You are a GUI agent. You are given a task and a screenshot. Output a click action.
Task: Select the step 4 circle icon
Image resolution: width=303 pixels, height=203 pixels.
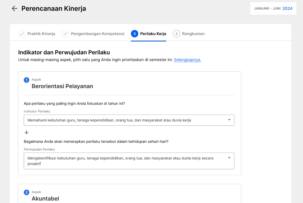click(176, 34)
